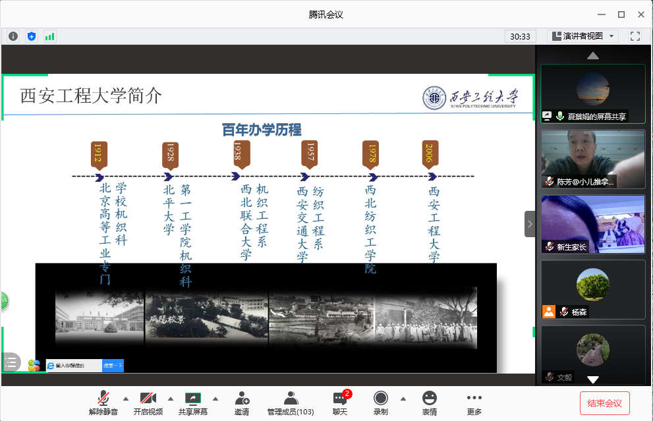This screenshot has width=653, height=421.
Task: Check the green network signal icon
Action: click(x=49, y=36)
